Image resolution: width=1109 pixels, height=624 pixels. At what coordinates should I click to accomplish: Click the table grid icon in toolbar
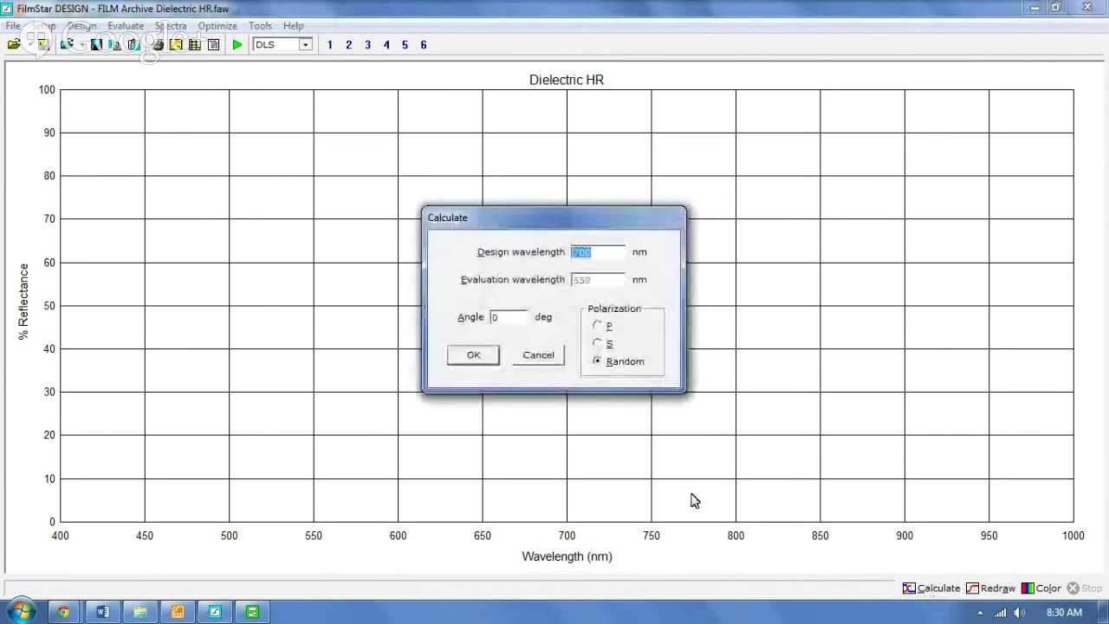tap(194, 44)
